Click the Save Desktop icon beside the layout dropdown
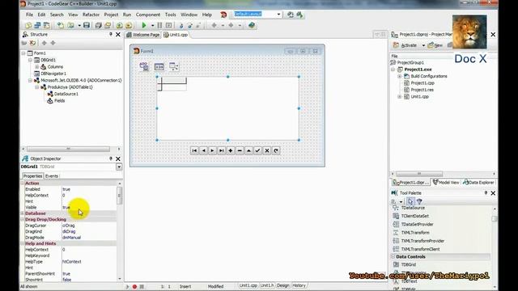 [291, 15]
